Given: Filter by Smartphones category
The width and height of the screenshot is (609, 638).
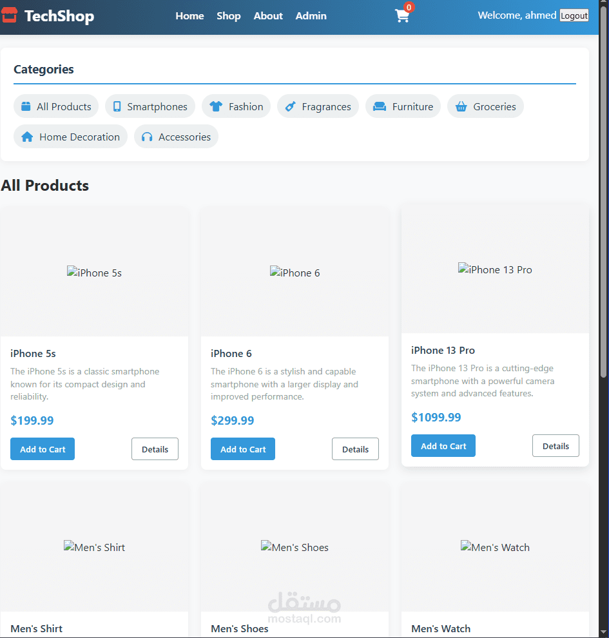Looking at the screenshot, I should (150, 106).
